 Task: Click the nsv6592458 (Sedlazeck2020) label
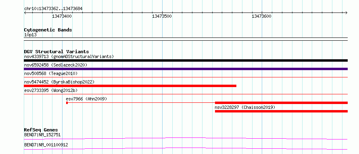(56, 65)
